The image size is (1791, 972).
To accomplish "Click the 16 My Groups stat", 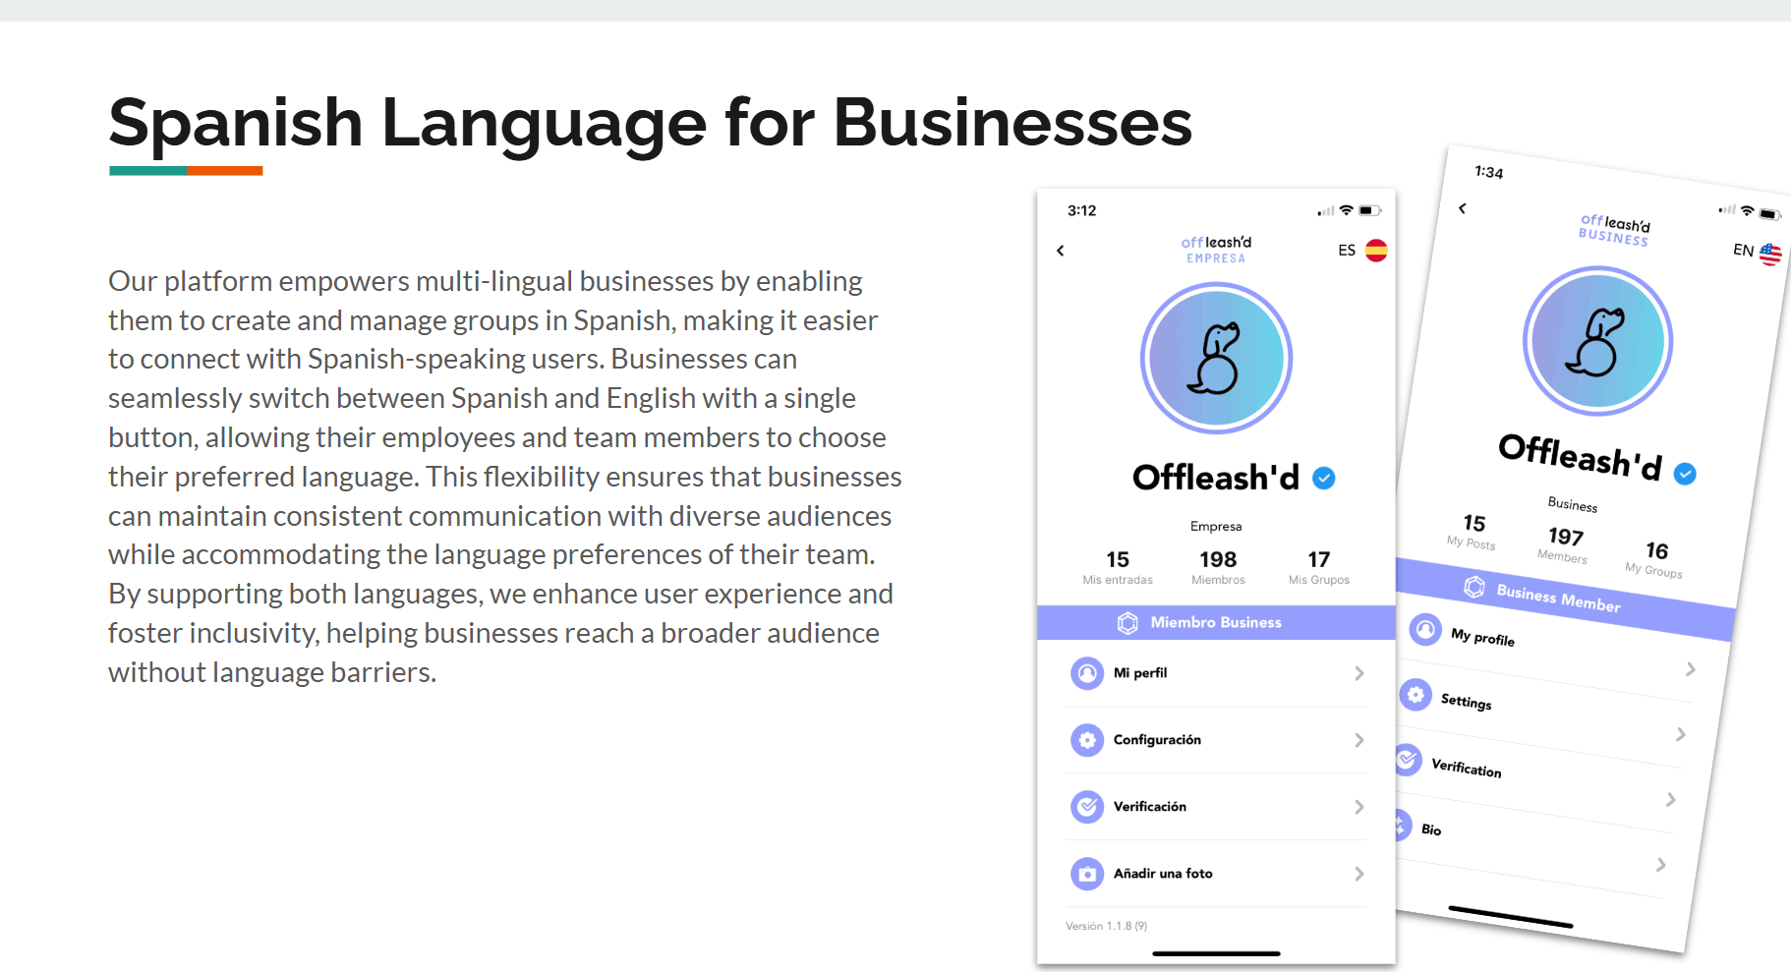I will [x=1655, y=558].
